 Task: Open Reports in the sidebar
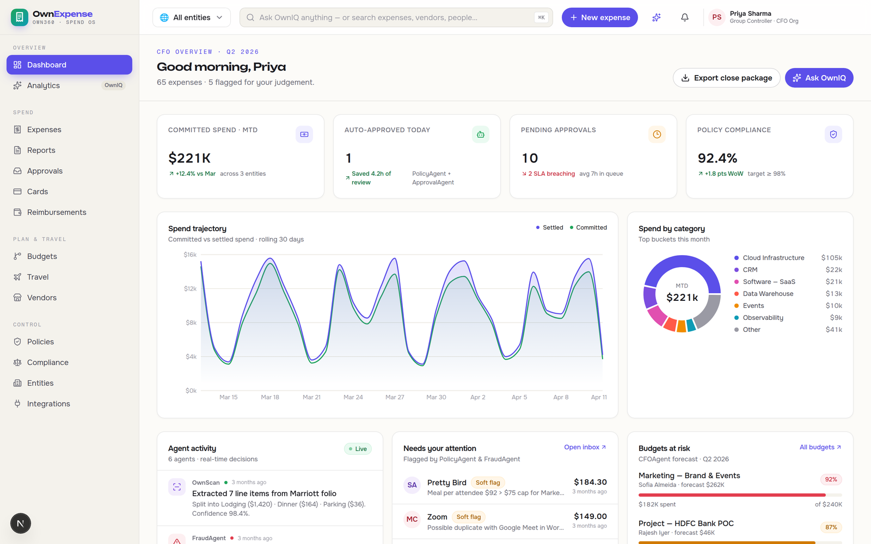coord(69,150)
